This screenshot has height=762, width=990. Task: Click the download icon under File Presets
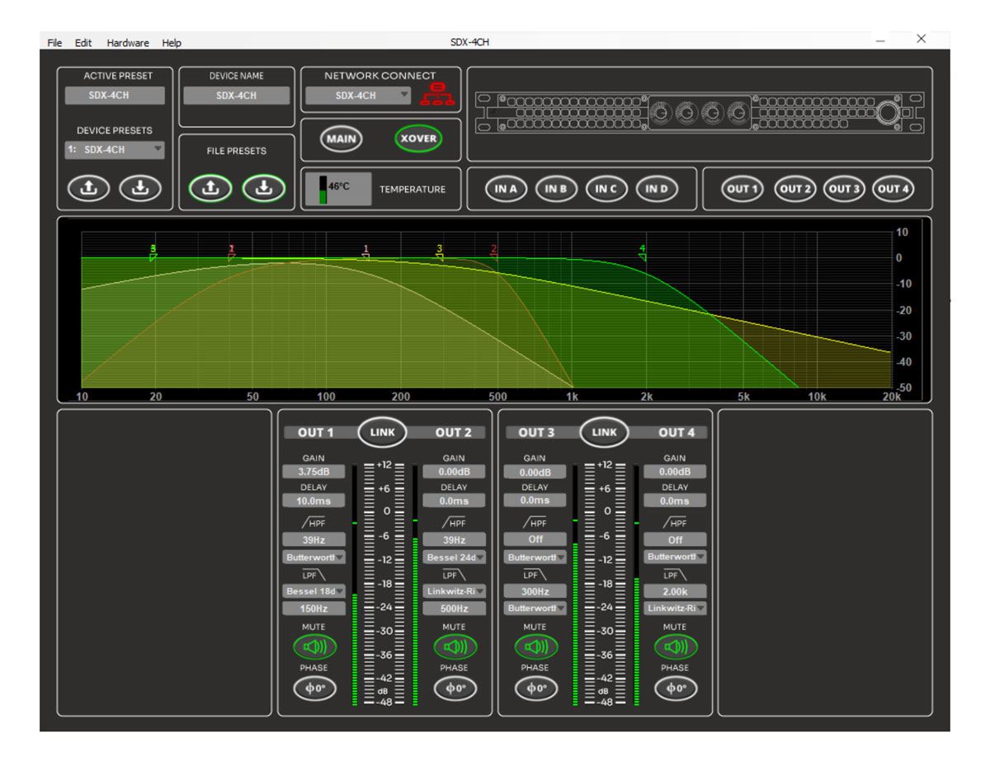click(262, 188)
